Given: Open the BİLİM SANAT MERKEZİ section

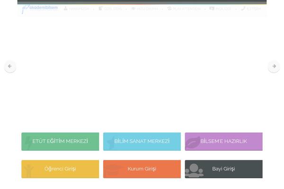Looking at the screenshot, I should (142, 141).
